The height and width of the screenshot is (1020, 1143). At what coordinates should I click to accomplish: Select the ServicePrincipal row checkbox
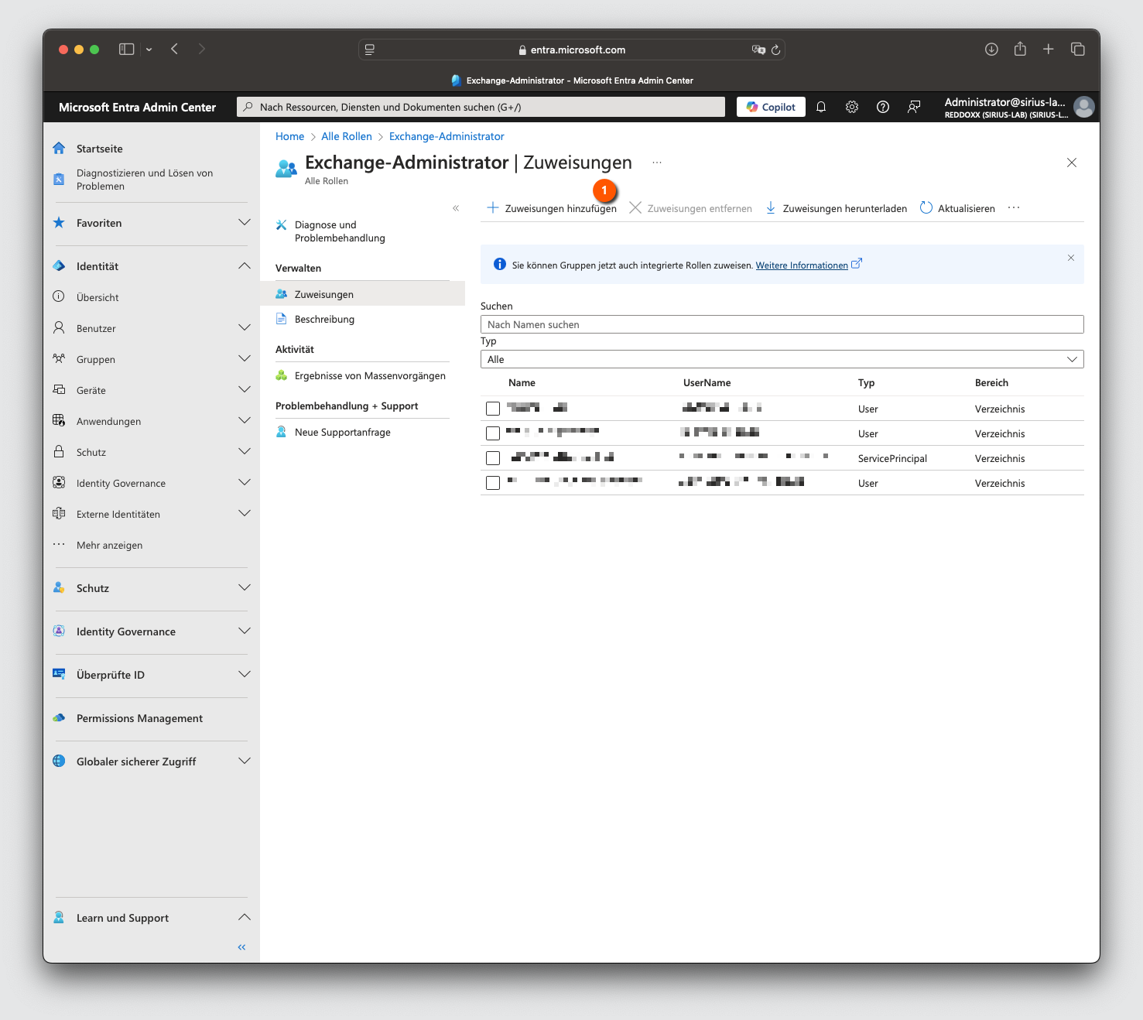pos(493,458)
